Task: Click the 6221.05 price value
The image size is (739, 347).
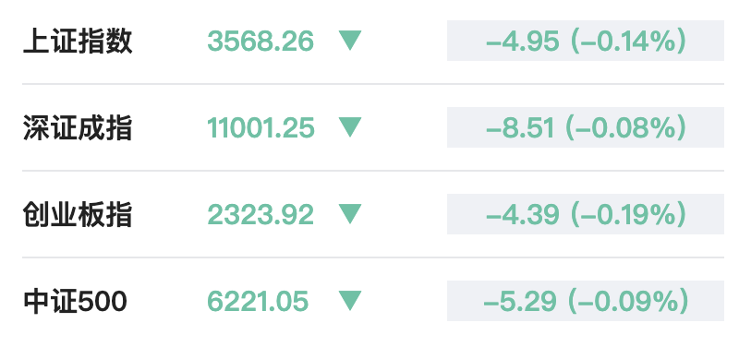Action: [x=258, y=301]
